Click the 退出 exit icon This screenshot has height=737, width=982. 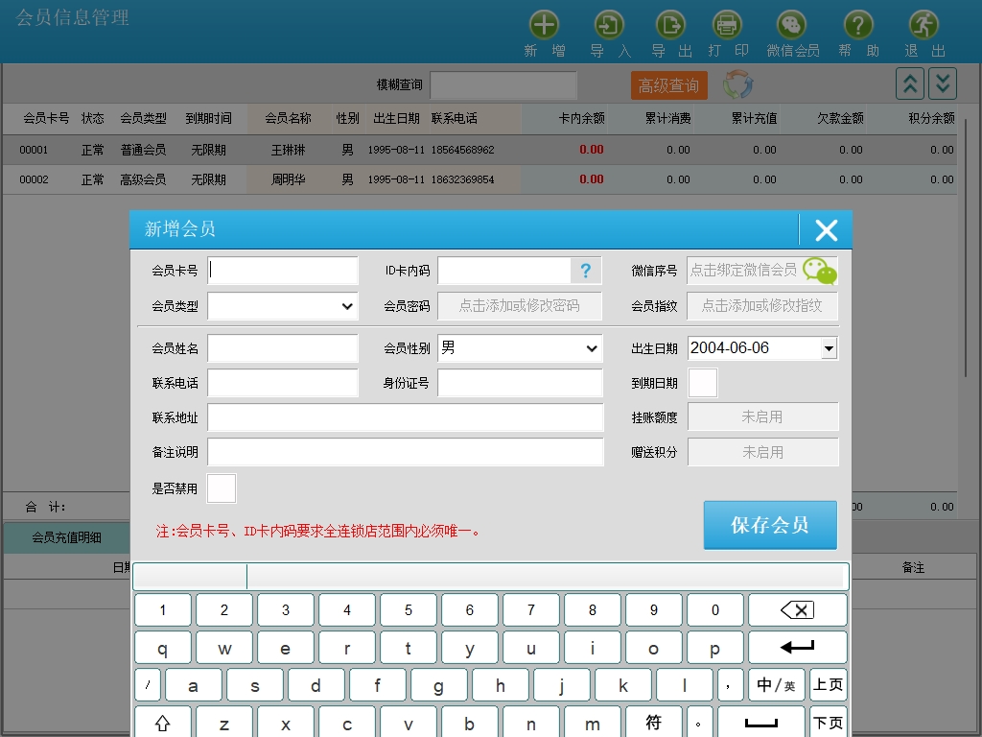click(924, 26)
